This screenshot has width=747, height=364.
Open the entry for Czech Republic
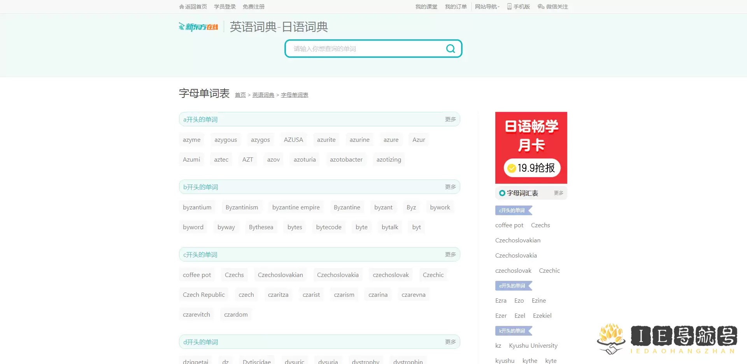point(203,294)
